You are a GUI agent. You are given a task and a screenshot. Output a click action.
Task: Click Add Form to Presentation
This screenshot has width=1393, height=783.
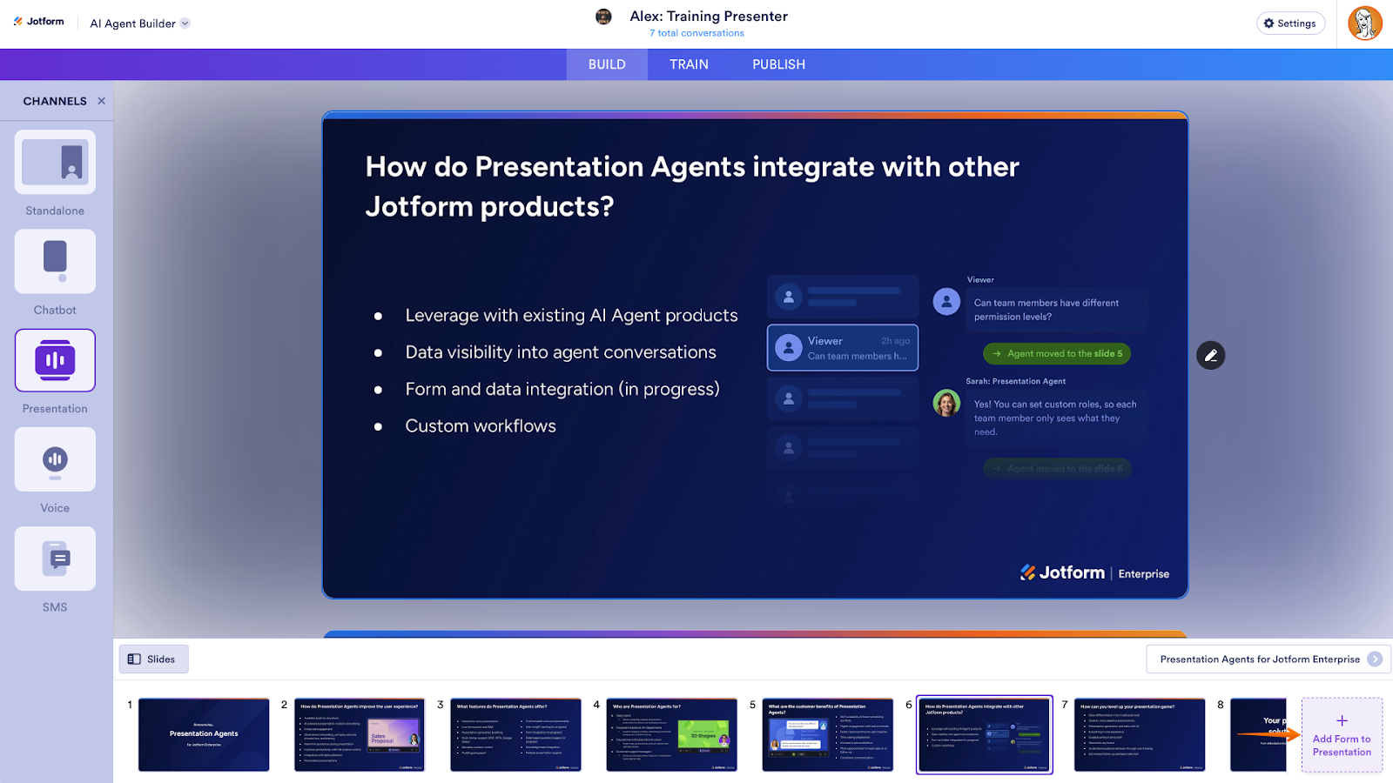pos(1342,735)
